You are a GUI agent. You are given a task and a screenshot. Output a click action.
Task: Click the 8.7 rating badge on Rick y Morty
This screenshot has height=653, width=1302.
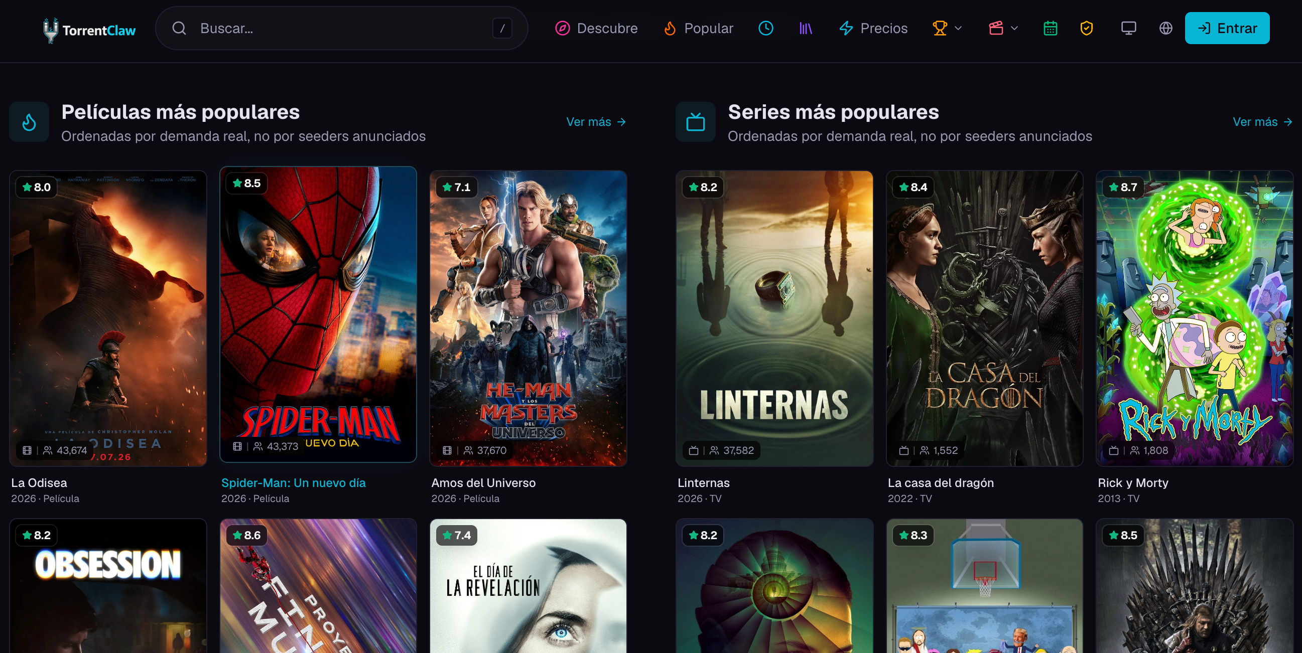click(x=1123, y=188)
